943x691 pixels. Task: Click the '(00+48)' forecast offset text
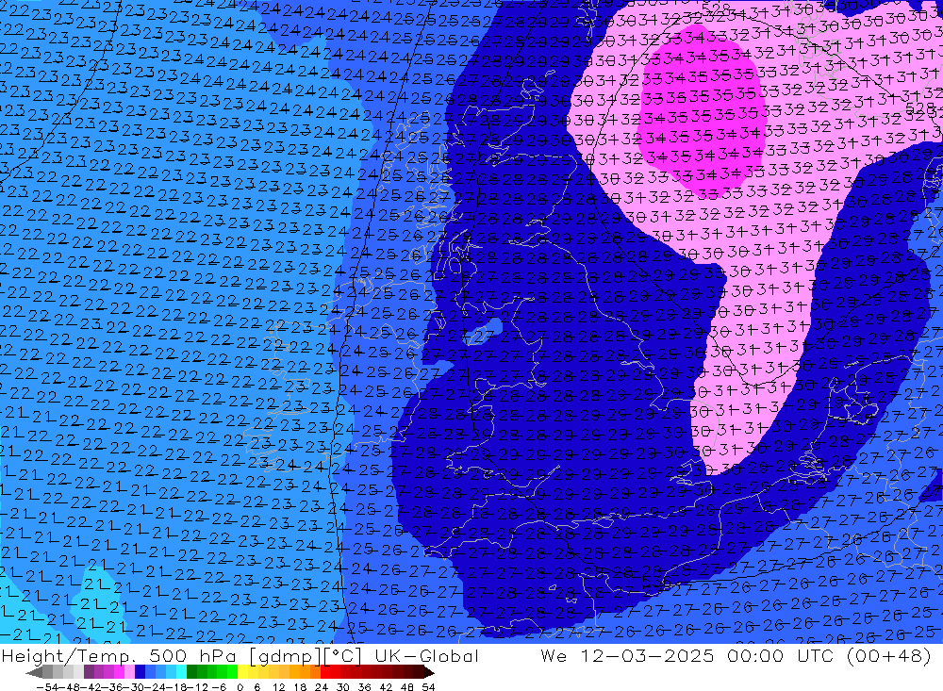[889, 655]
